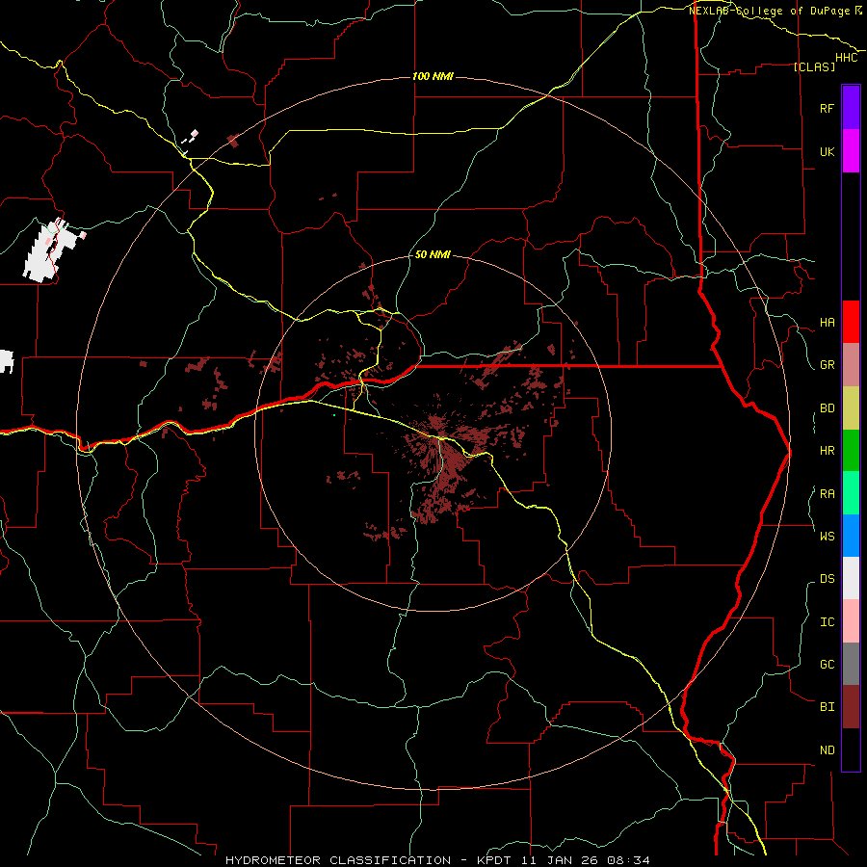Image resolution: width=867 pixels, height=867 pixels.
Task: Click the 'RA' legend label
Action: 827,494
